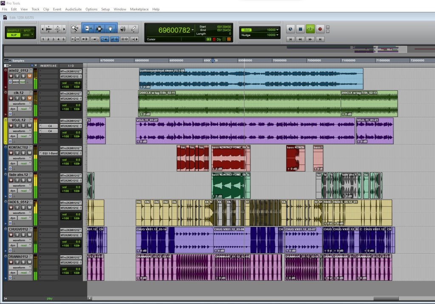This screenshot has height=304, width=435.
Task: Select the Zoomer tool
Action: pyautogui.click(x=75, y=29)
